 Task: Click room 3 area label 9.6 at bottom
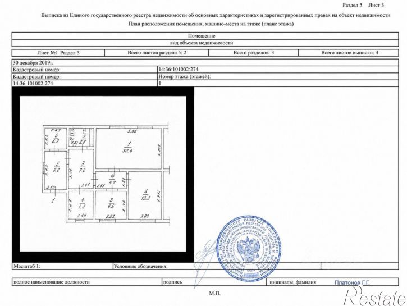112,206
